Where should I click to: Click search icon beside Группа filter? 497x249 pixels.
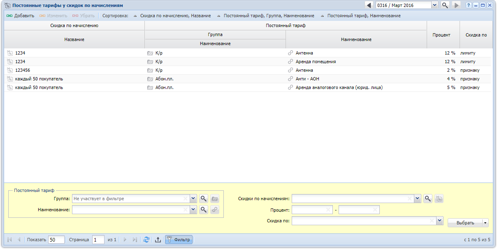[204, 199]
